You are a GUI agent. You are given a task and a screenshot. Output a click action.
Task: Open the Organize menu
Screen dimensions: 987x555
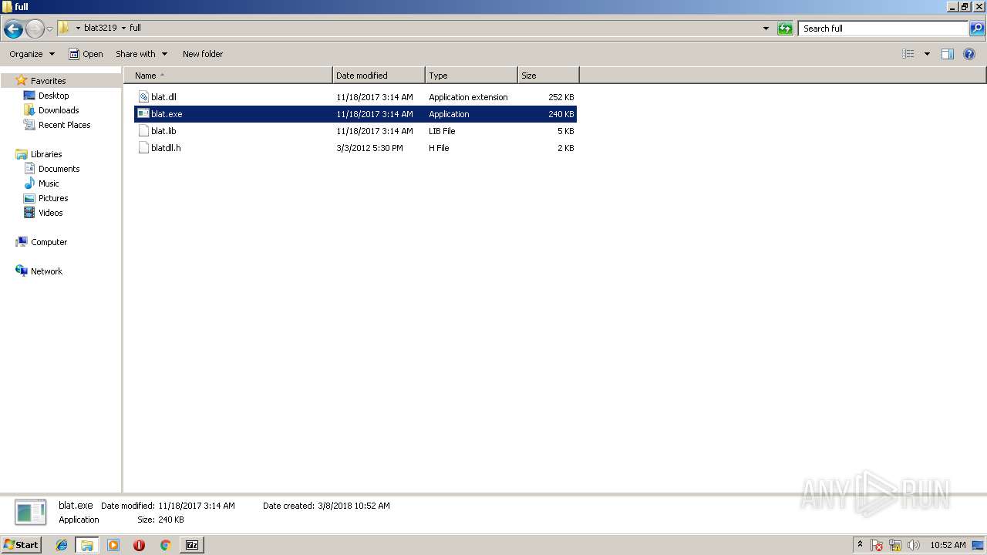(x=32, y=54)
